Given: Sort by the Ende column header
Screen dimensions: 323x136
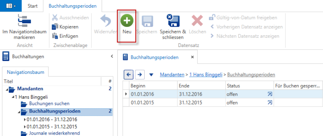Looking at the screenshot, I should [201, 86].
